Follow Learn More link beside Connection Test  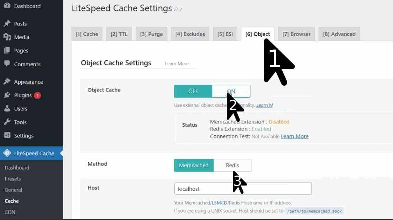click(x=294, y=136)
